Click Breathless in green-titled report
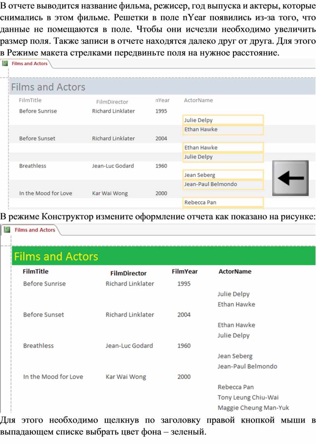Screen dimensions: 316x444 38,346
